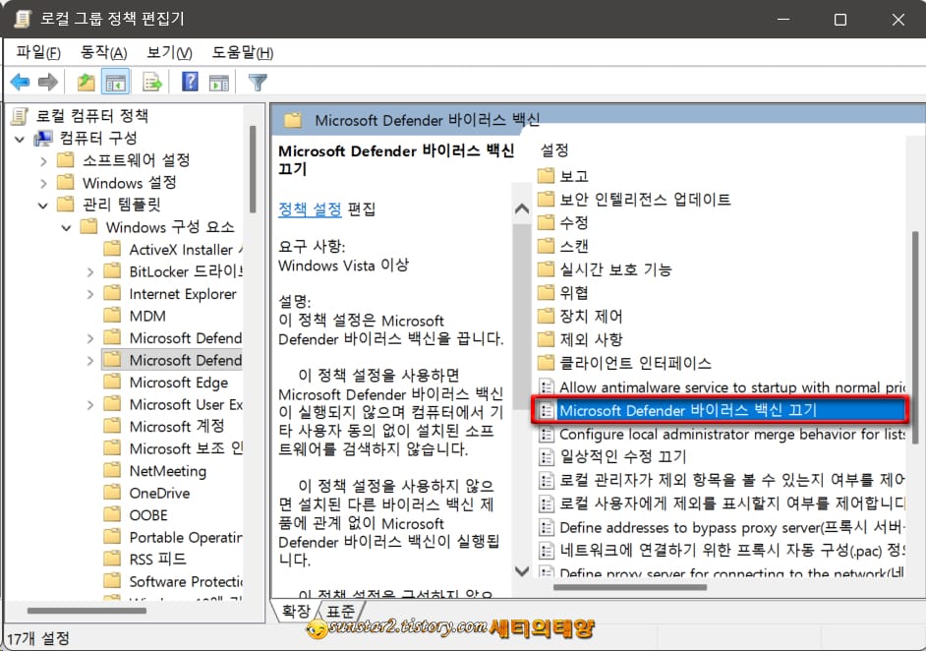Click the 정책 설정 편집 link
926x651 pixels.
click(312, 208)
